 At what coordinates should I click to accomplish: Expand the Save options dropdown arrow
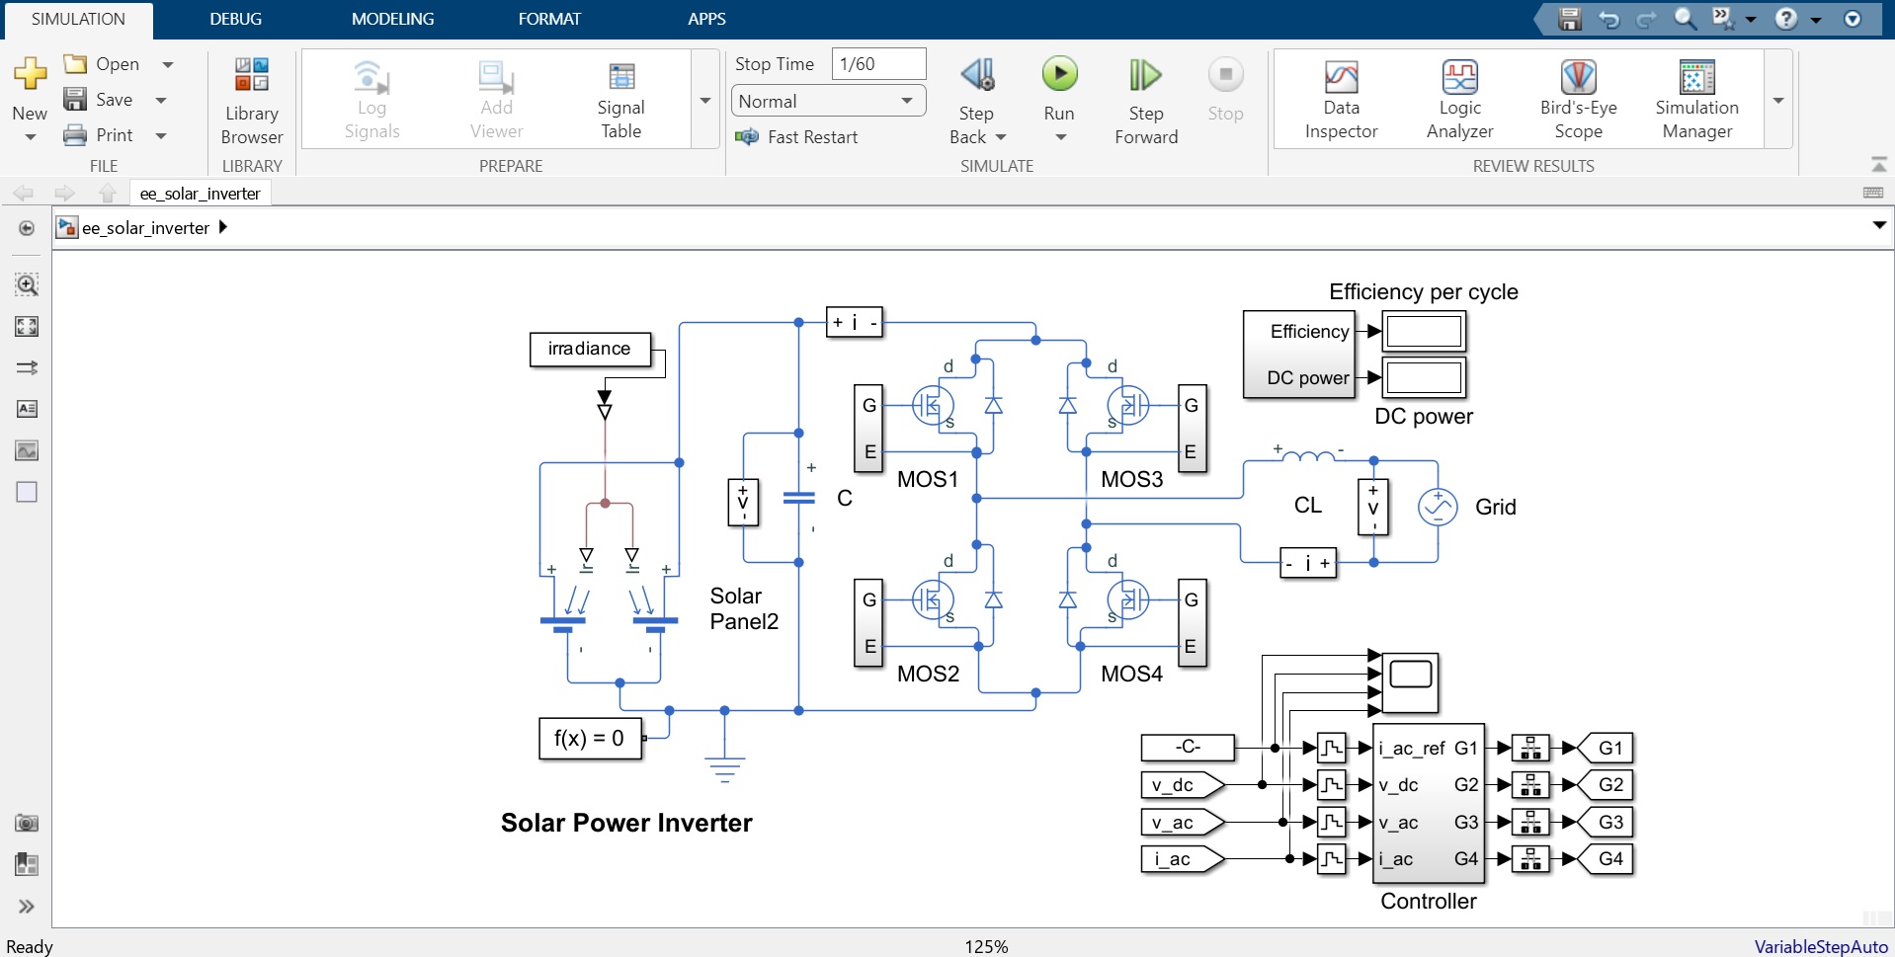[x=161, y=100]
